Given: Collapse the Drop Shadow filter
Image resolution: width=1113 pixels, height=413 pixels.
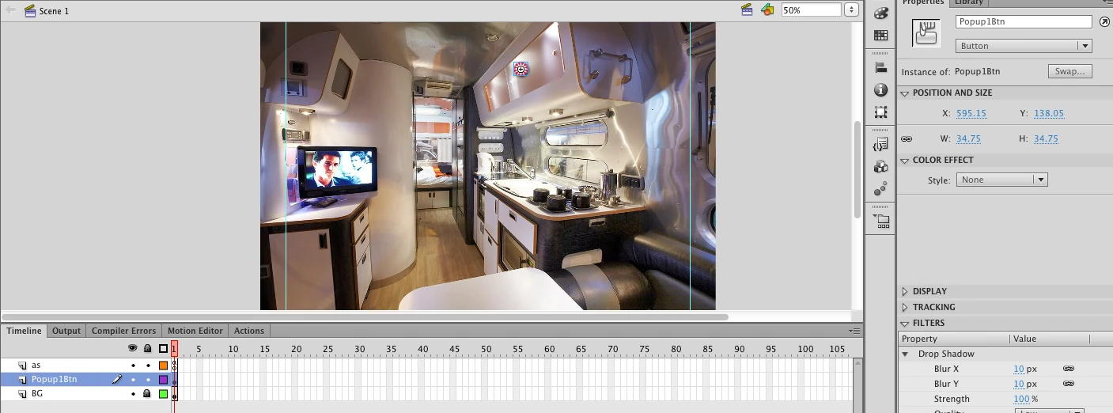Looking at the screenshot, I should click(906, 354).
